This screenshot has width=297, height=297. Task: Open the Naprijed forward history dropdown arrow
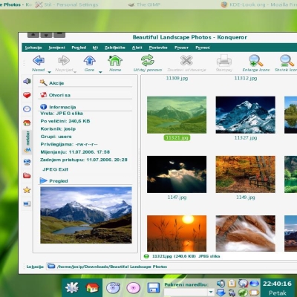[x=75, y=72]
